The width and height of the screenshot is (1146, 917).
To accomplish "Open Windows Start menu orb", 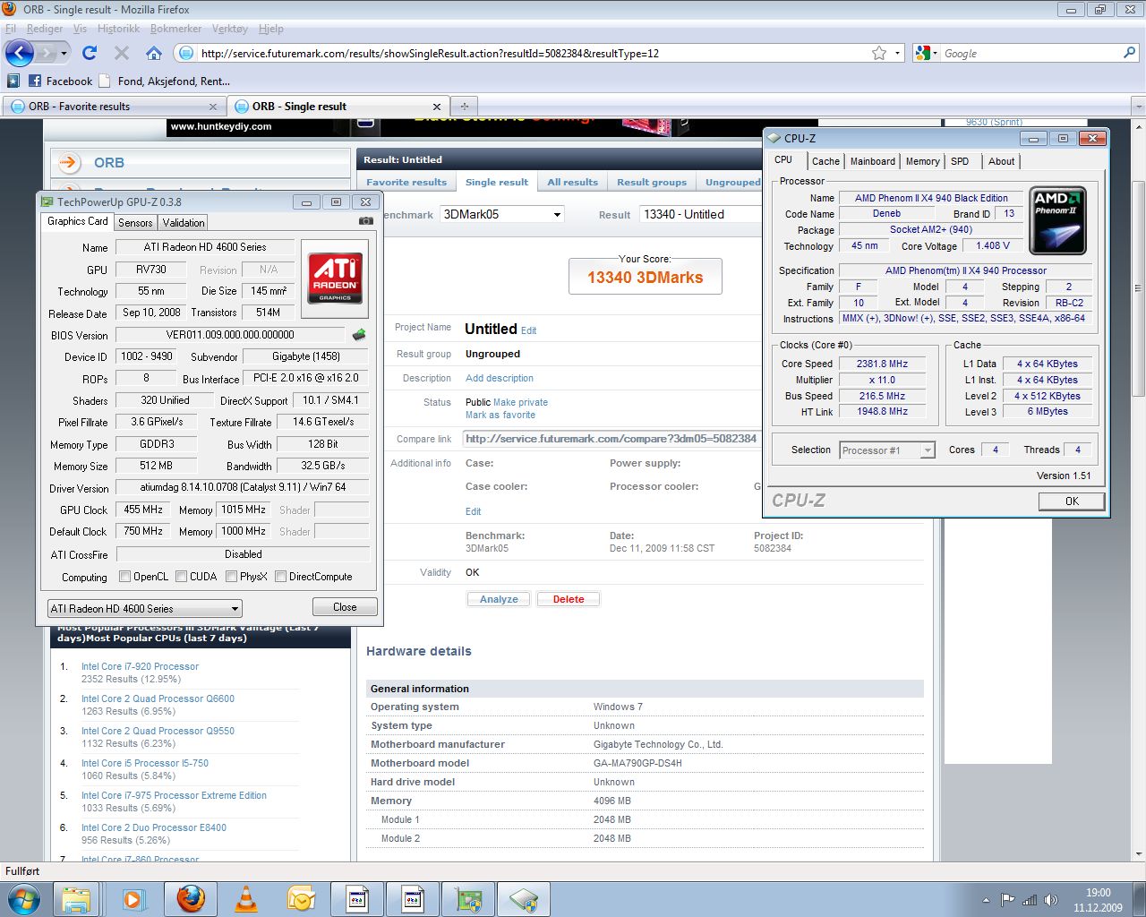I will pyautogui.click(x=23, y=898).
